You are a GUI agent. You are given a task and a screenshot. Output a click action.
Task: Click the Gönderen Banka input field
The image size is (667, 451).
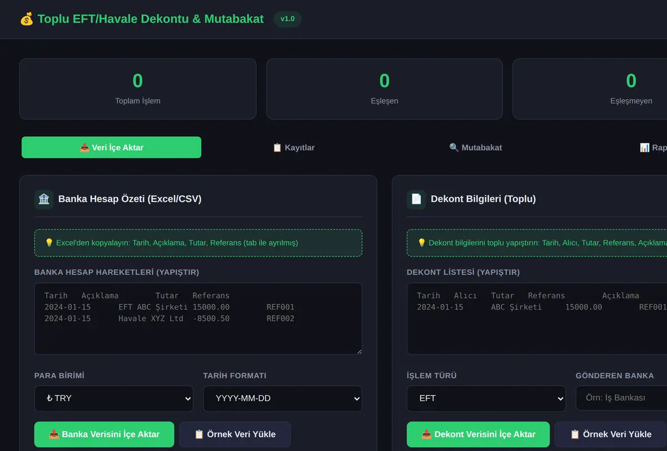(621, 399)
